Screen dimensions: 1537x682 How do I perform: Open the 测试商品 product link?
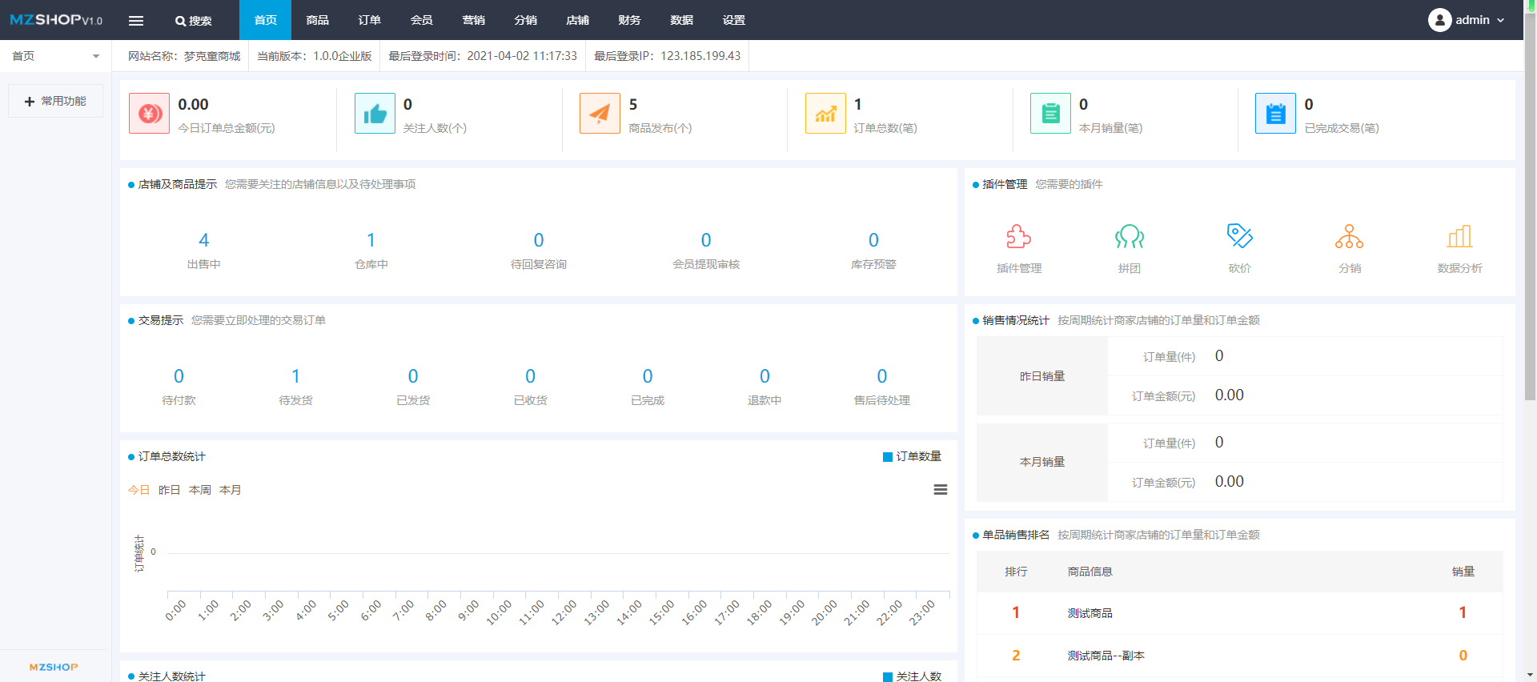point(1090,613)
